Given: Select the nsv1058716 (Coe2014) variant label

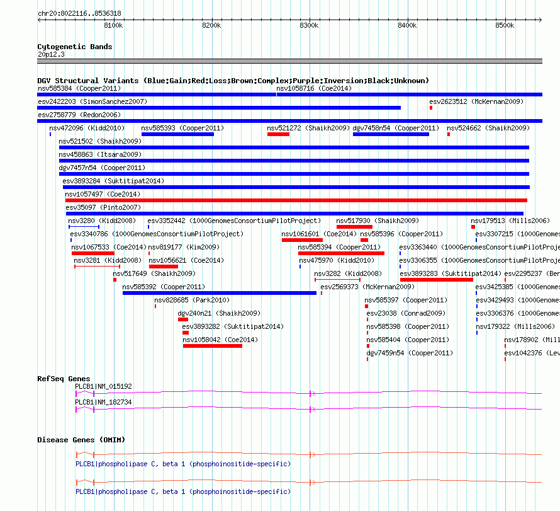Looking at the screenshot, I should (x=314, y=88).
